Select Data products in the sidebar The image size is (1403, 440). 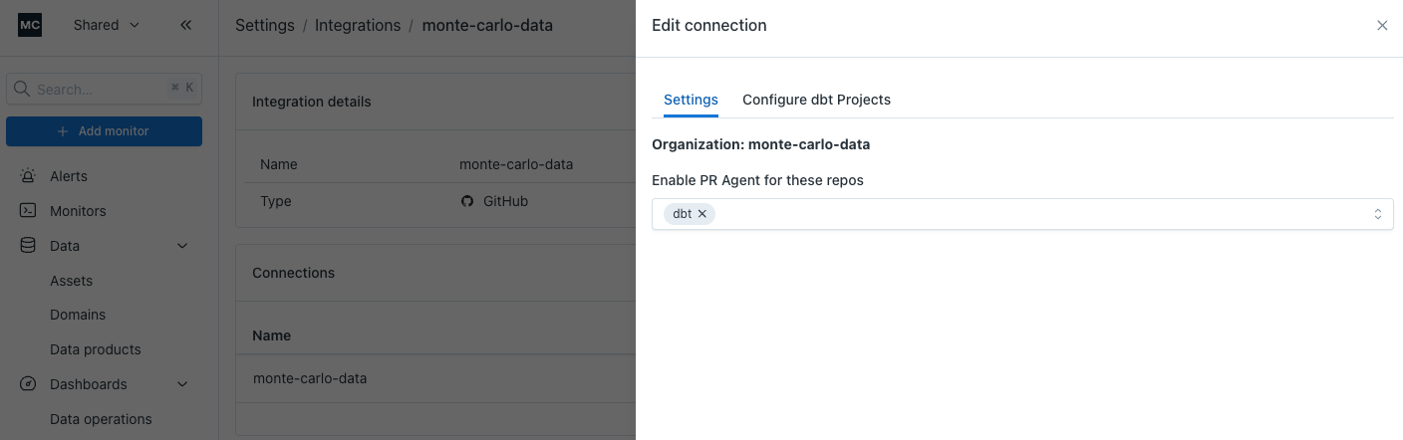[x=95, y=349]
